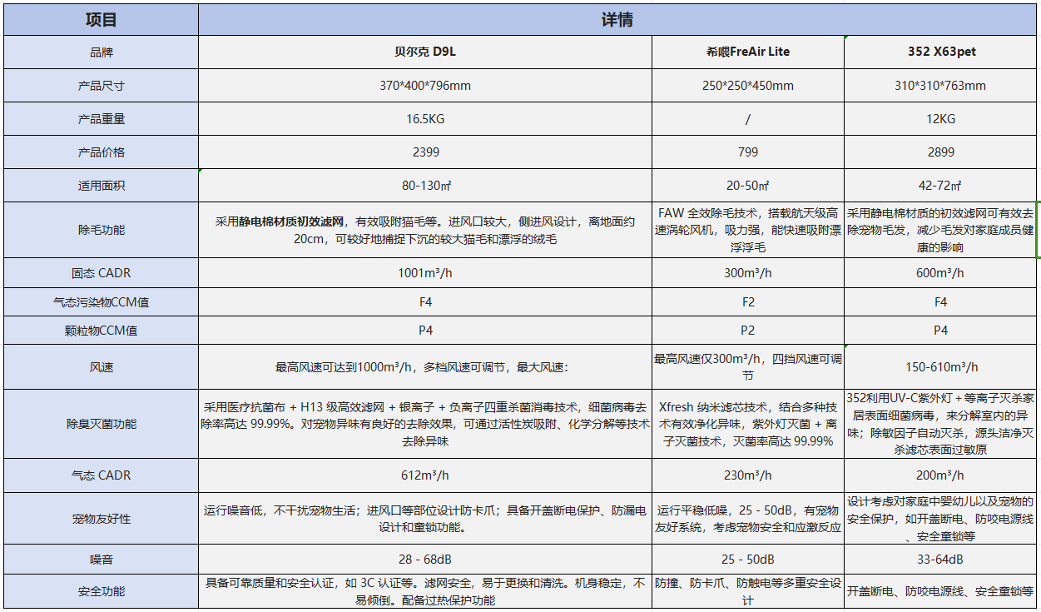The image size is (1041, 612).
Task: Select the 150-610m³/h wind speed cell
Action: (x=940, y=367)
